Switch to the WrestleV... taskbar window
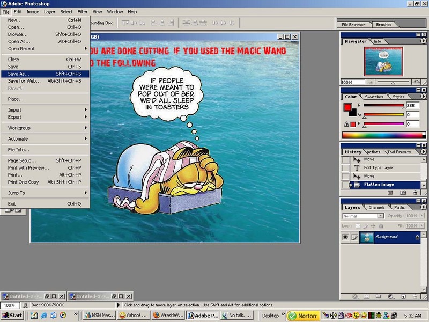This screenshot has width=429, height=322. pyautogui.click(x=168, y=316)
